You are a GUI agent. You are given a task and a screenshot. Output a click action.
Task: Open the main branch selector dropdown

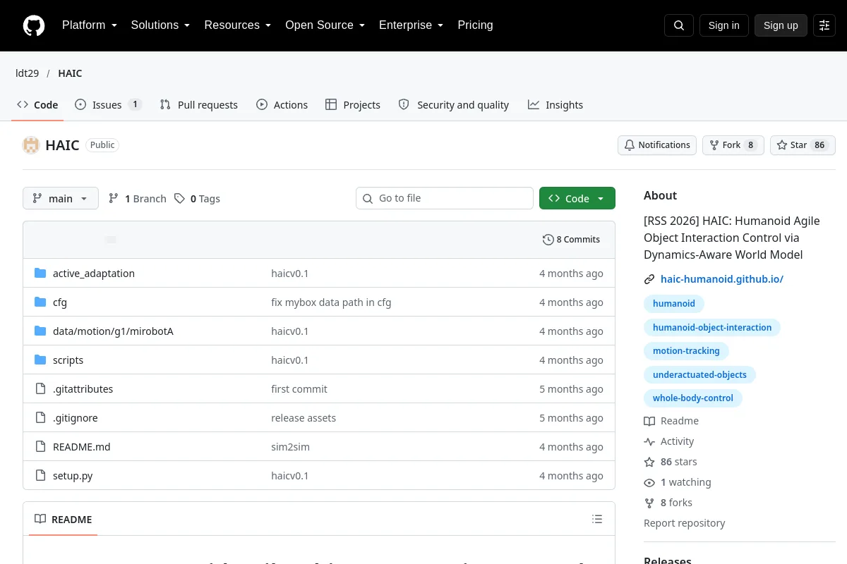(x=61, y=198)
